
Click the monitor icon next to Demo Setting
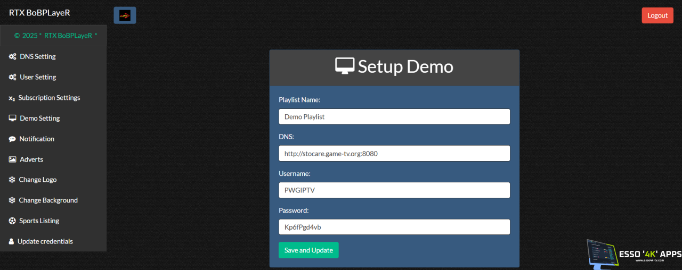[12, 119]
